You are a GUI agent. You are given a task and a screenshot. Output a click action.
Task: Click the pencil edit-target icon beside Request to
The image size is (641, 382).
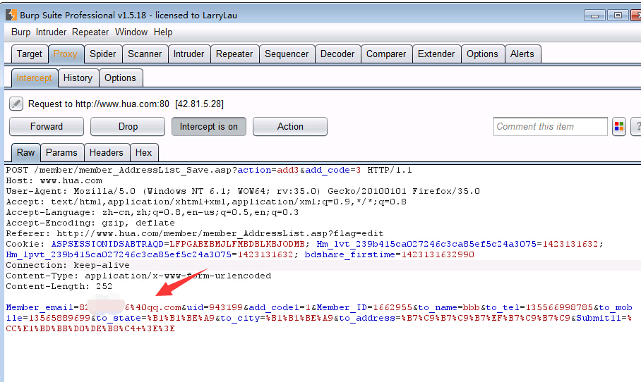[16, 104]
